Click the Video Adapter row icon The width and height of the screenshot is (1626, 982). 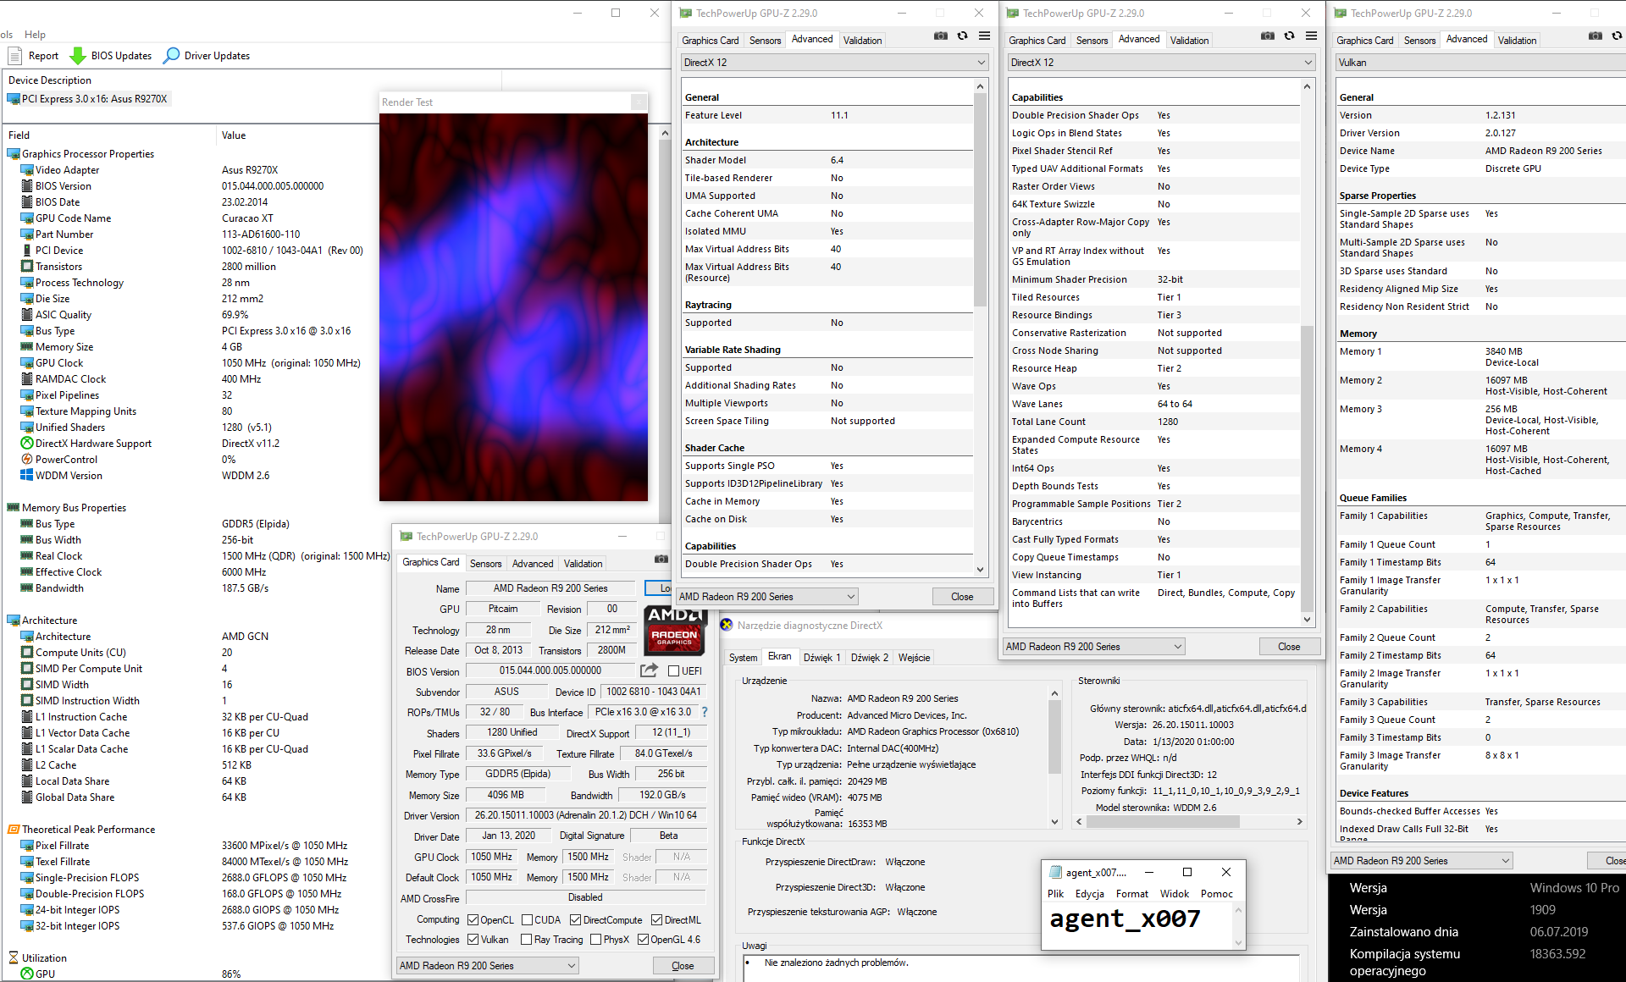pyautogui.click(x=27, y=170)
